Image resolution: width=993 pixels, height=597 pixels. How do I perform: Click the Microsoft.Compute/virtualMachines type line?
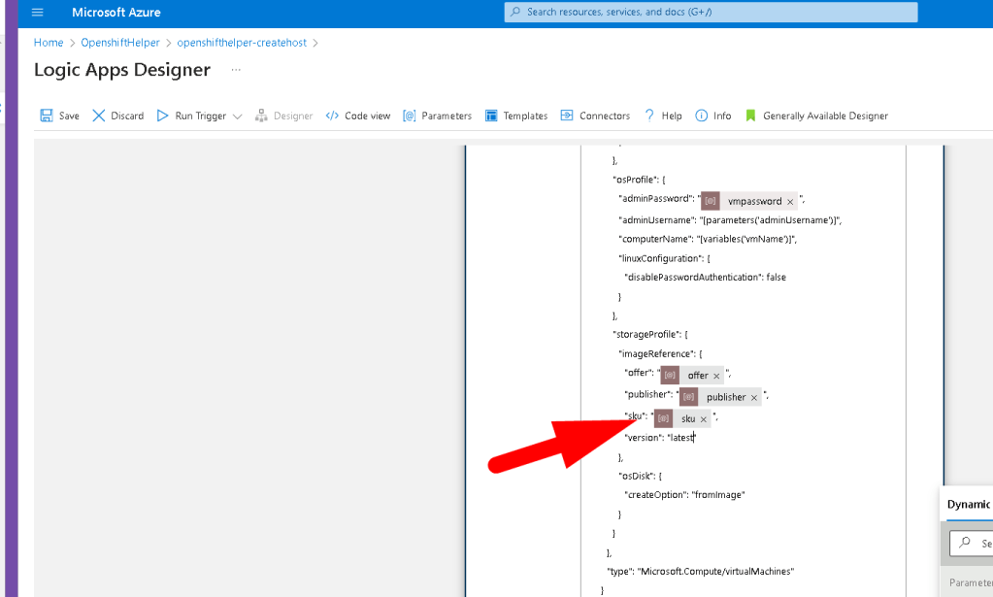coord(701,571)
